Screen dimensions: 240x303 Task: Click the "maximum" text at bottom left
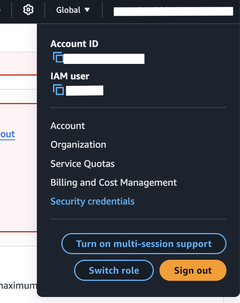coord(18,286)
